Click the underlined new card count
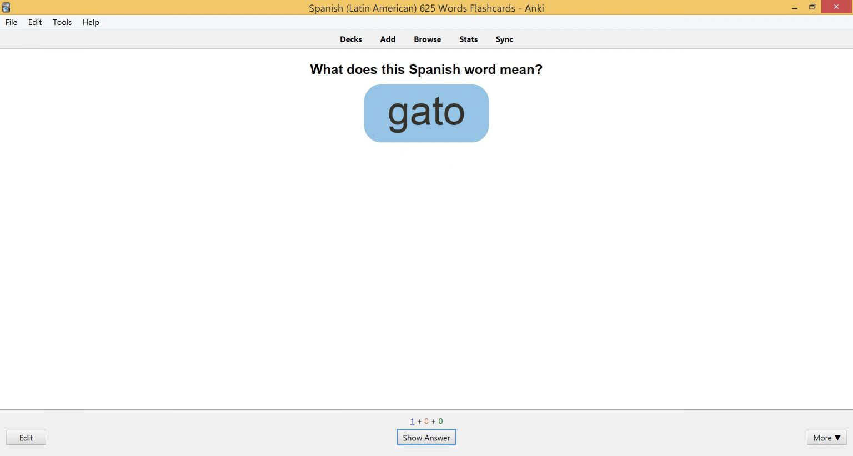This screenshot has width=853, height=456. pos(412,421)
